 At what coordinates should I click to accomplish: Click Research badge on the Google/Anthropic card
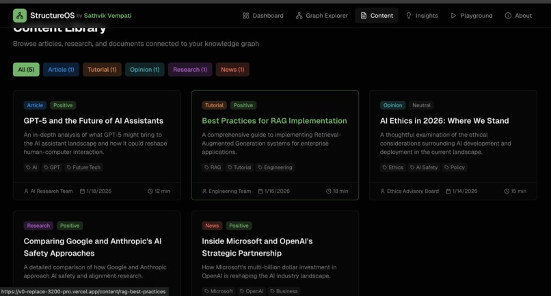[38, 226]
